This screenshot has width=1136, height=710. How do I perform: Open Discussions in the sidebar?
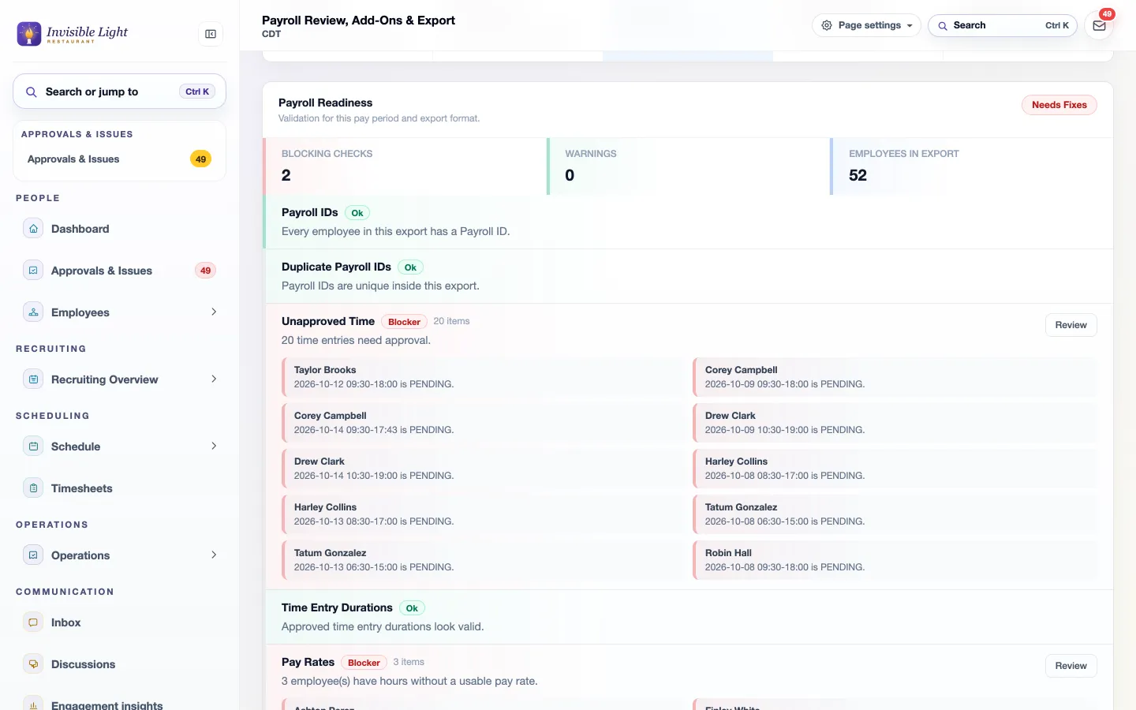coord(120,664)
